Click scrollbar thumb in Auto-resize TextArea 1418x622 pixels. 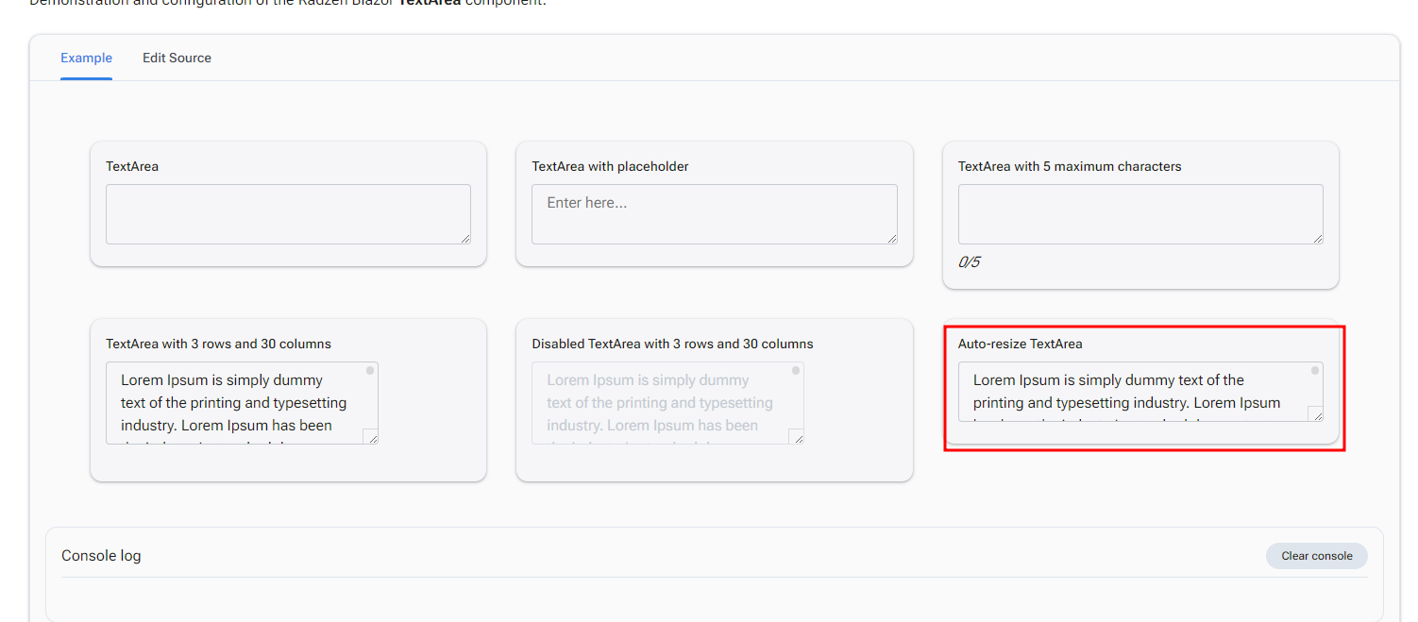(1315, 370)
